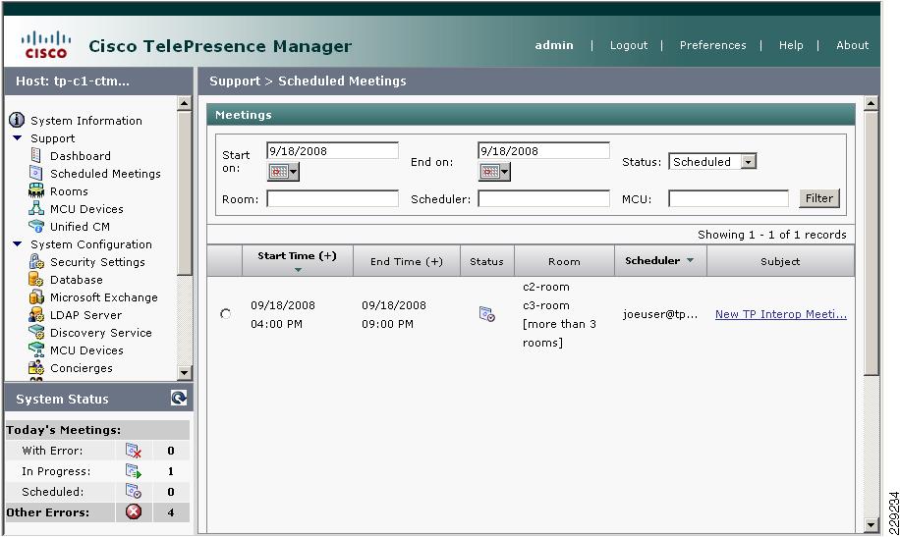Screen dimensions: 900x537
Task: Click main panel scrollbar up arrow
Action: (x=871, y=103)
